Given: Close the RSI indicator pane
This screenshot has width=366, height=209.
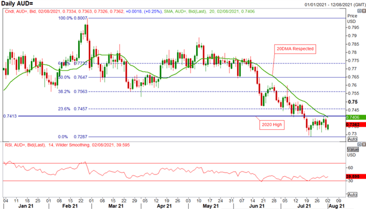Looking at the screenshot, I should (x=364, y=144).
